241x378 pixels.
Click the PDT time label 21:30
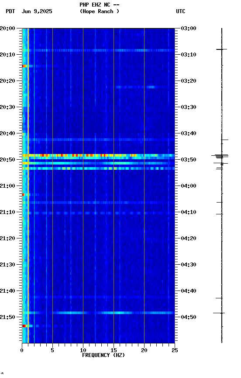click(7, 265)
